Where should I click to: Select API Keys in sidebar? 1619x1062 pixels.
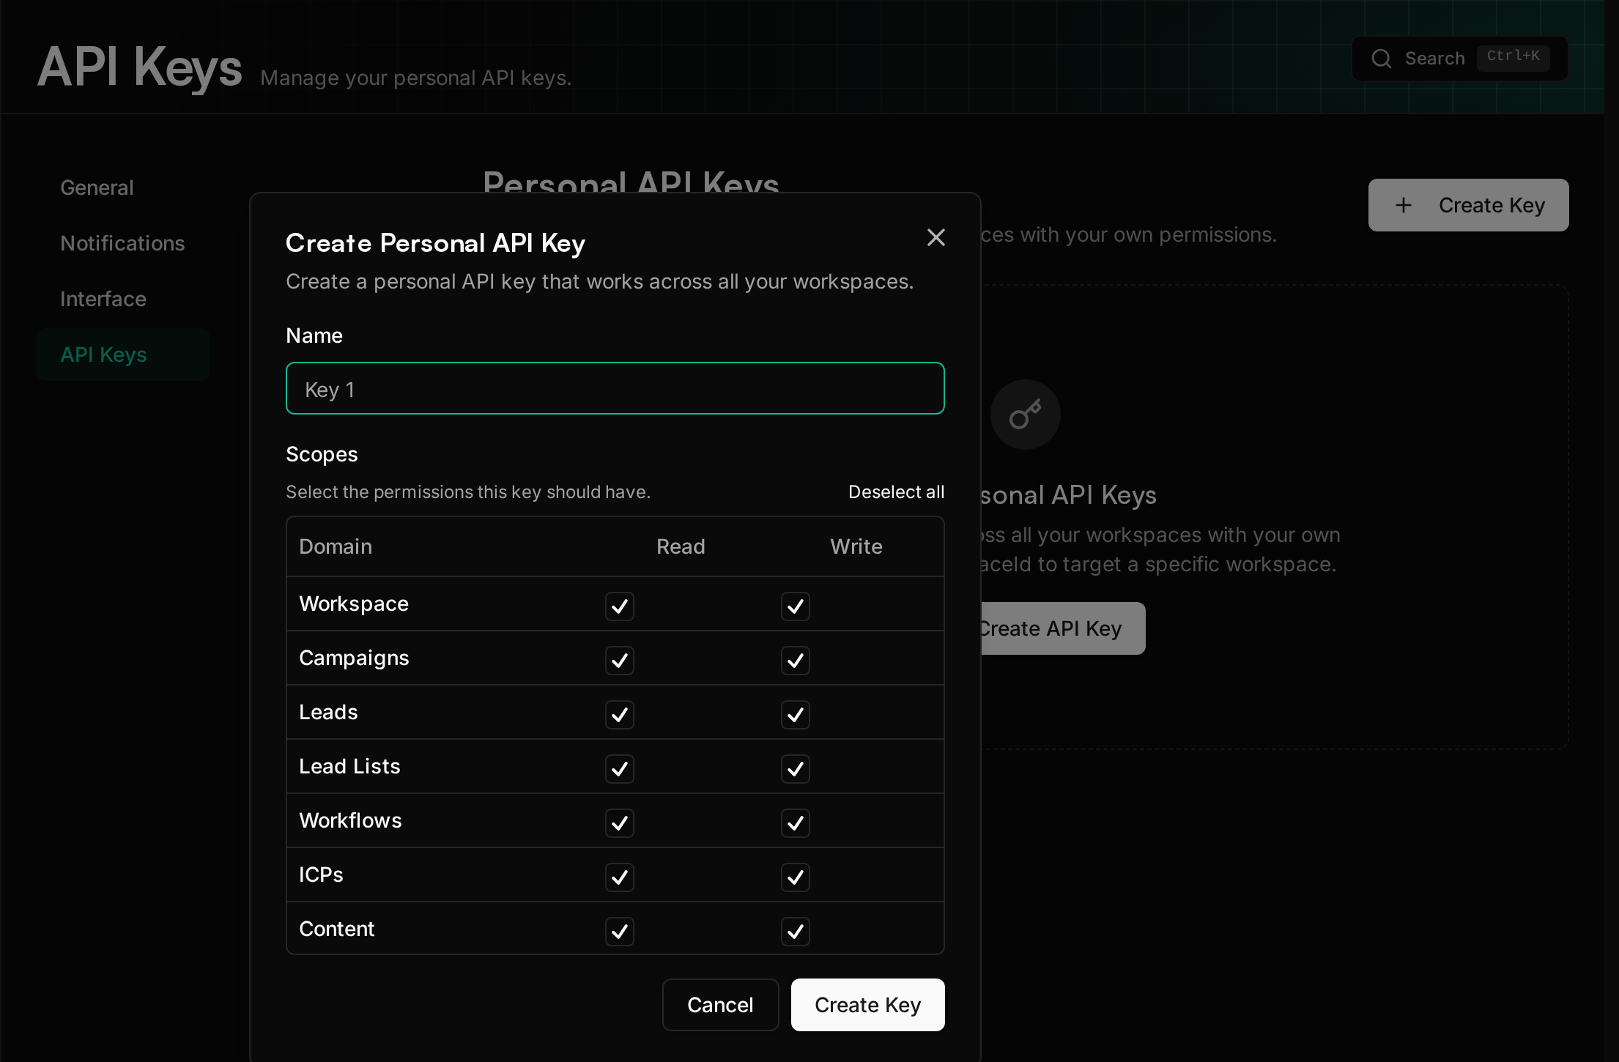123,354
